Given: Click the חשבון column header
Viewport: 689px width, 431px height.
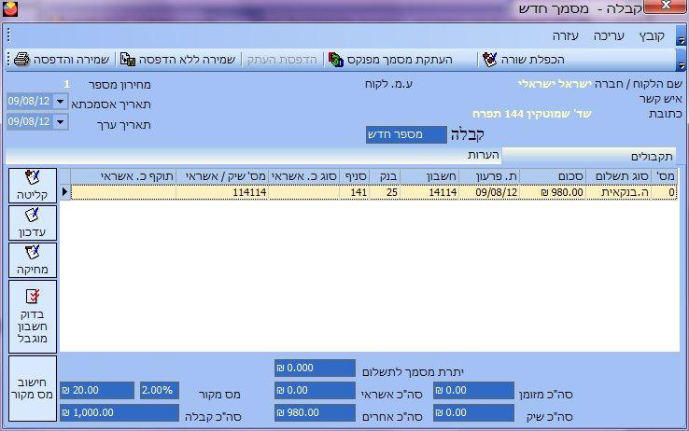Looking at the screenshot, I should tap(429, 177).
